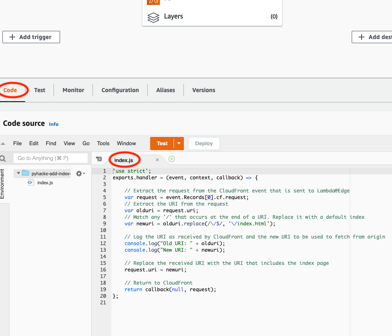
Task: Open the Tools menu
Action: coord(103,144)
